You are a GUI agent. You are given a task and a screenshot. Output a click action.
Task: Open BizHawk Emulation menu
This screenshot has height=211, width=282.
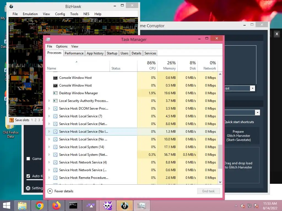point(30,14)
